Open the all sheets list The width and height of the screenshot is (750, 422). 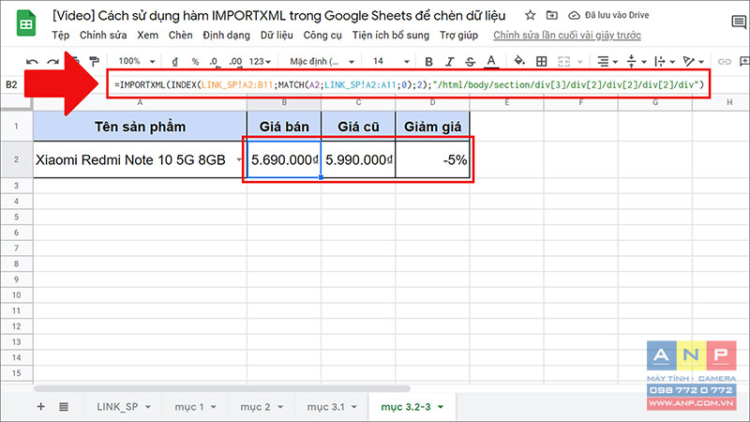tap(64, 407)
